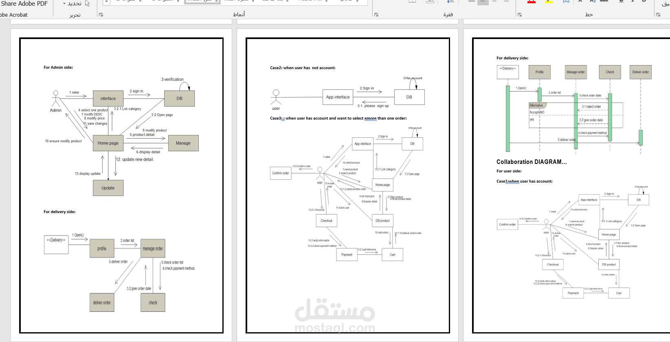Select the capitalized 'Profile' box in sequence diagram

tap(540, 72)
